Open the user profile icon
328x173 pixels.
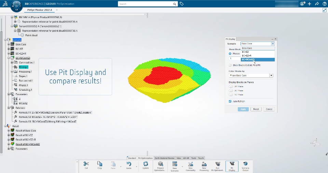[x=302, y=4]
